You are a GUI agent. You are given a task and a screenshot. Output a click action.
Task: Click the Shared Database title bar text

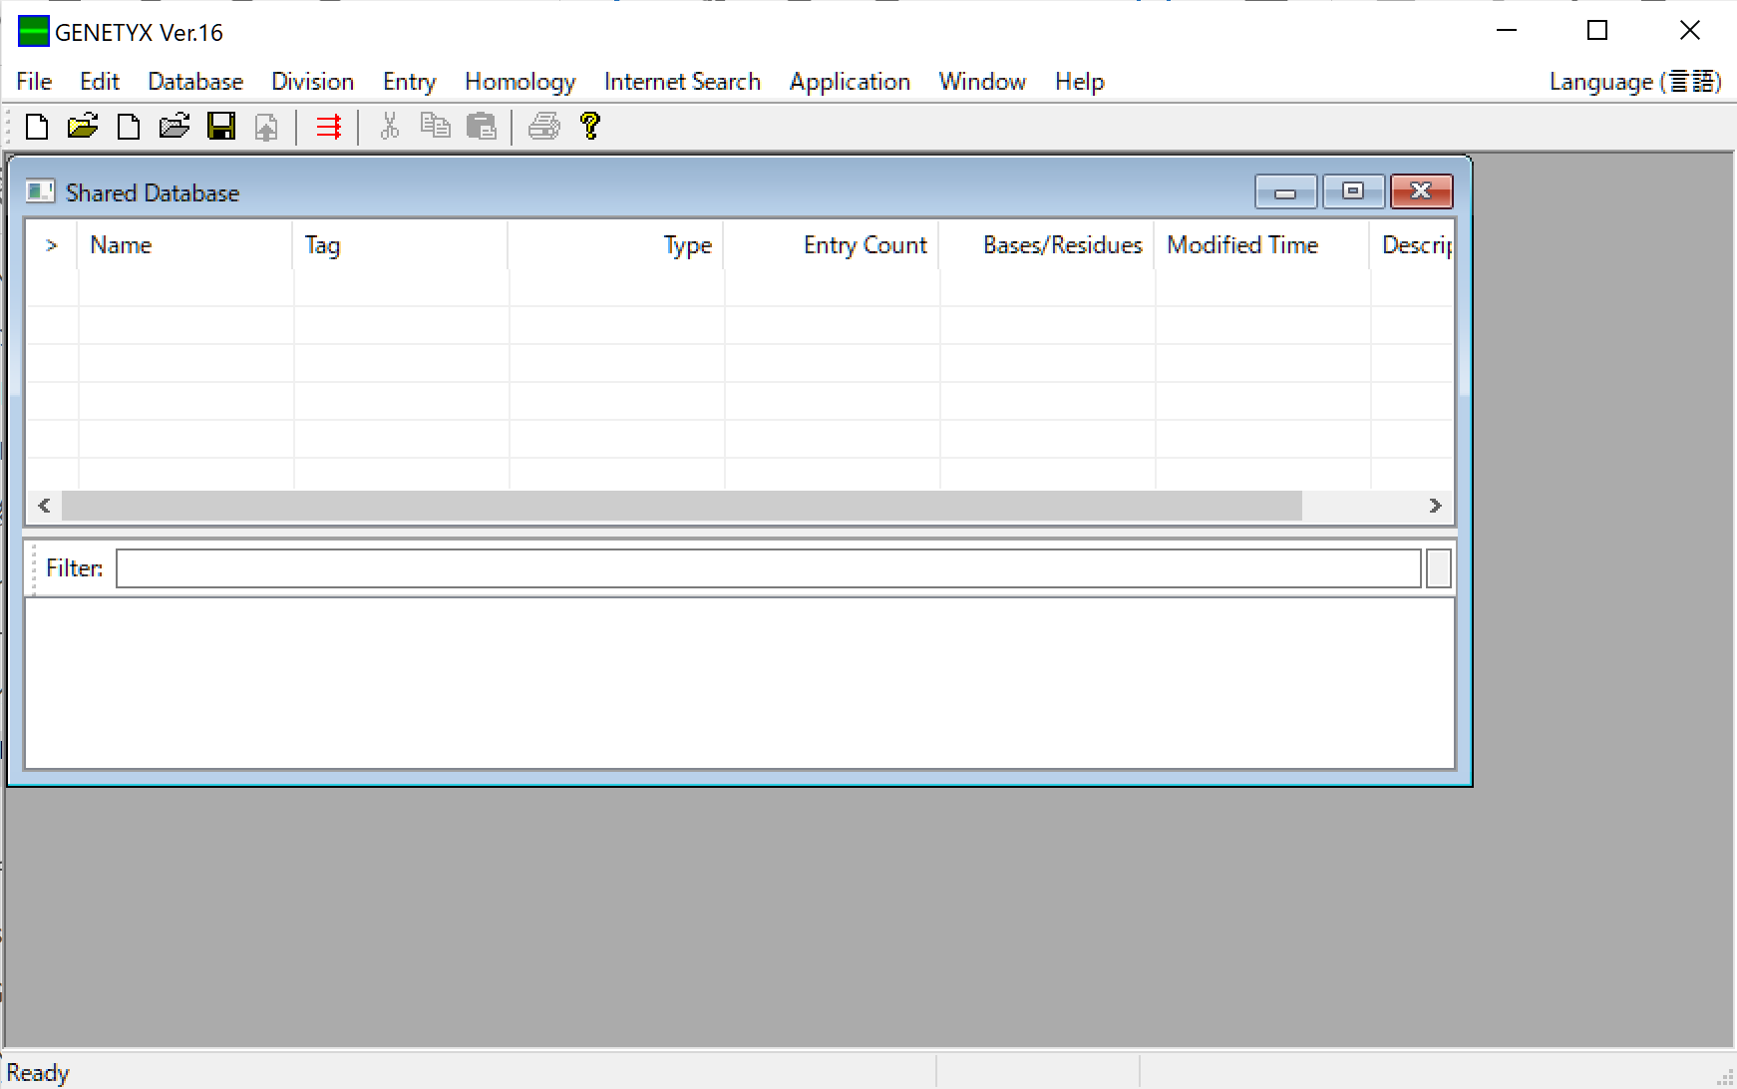[153, 192]
